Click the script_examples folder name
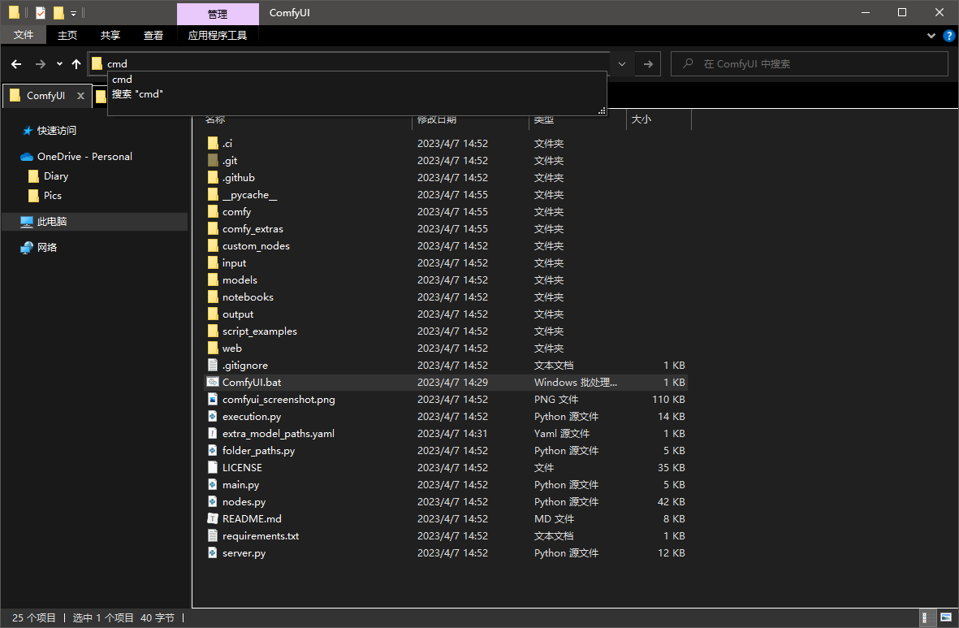 click(x=259, y=331)
